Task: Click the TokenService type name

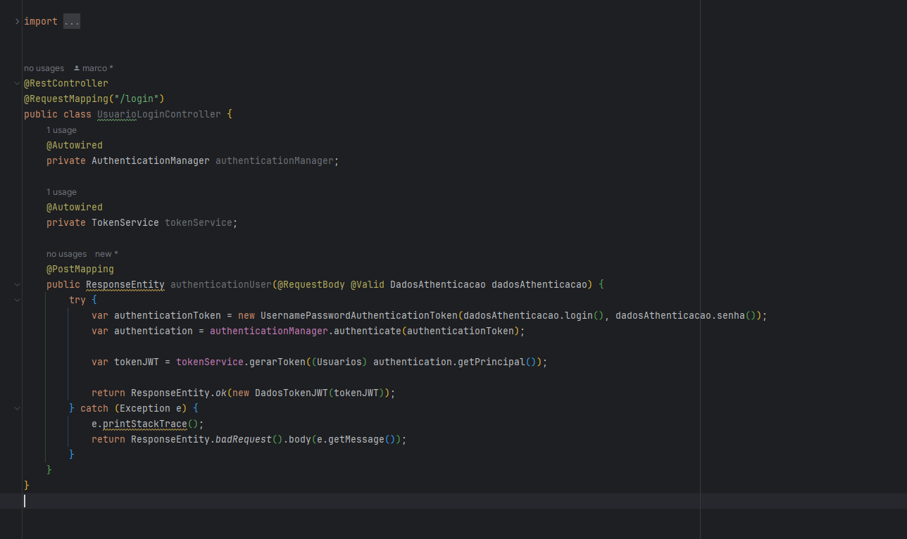Action: click(x=125, y=223)
